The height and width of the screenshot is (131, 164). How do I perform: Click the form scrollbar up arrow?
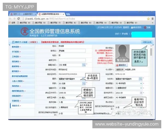[151, 46]
